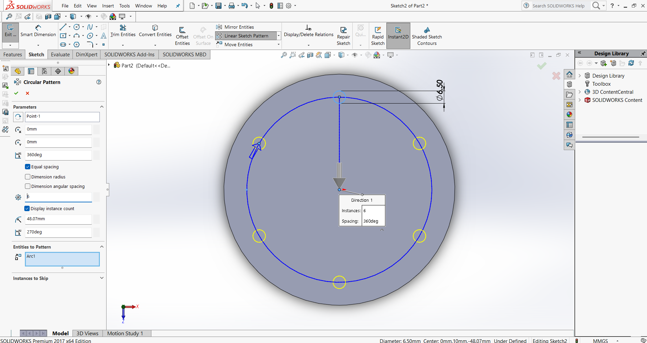This screenshot has height=343, width=647.
Task: Enable Dimension radius checkbox
Action: pos(28,177)
